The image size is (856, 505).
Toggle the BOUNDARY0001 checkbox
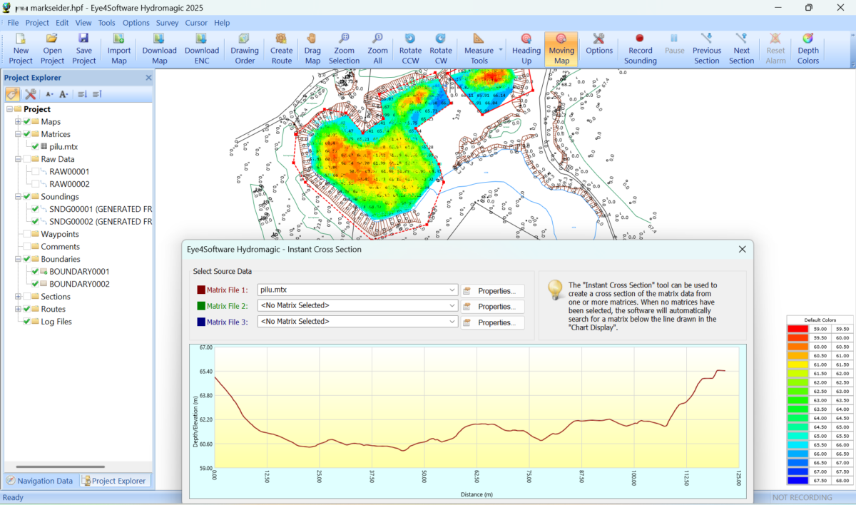(35, 272)
